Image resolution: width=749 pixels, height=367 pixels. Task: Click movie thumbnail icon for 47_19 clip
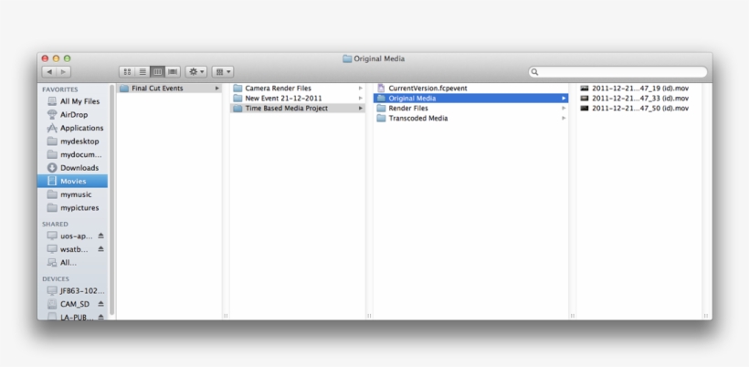point(585,89)
